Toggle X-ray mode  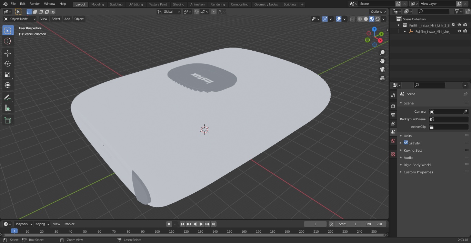click(x=352, y=19)
